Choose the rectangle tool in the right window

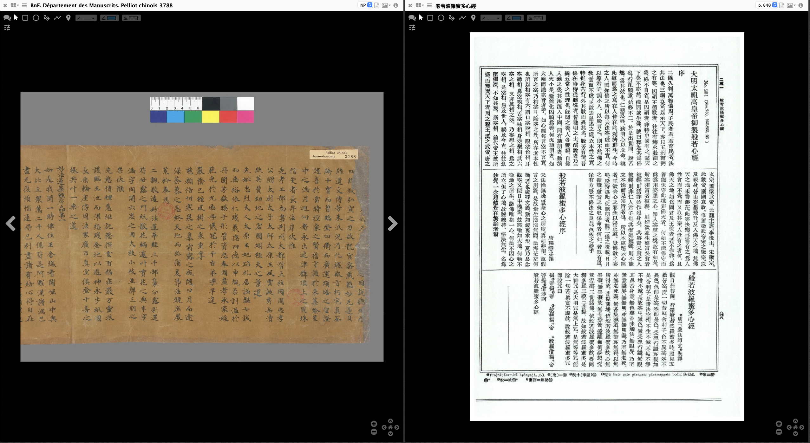pyautogui.click(x=430, y=18)
